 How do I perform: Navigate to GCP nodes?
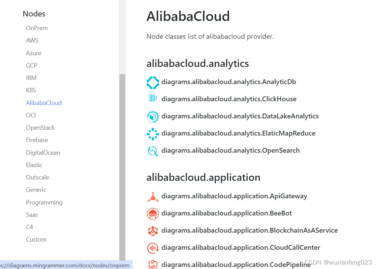coord(32,65)
